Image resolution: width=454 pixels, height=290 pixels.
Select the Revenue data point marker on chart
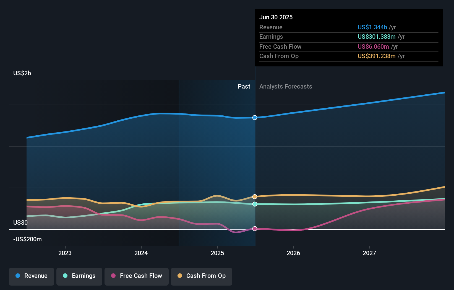(x=255, y=118)
